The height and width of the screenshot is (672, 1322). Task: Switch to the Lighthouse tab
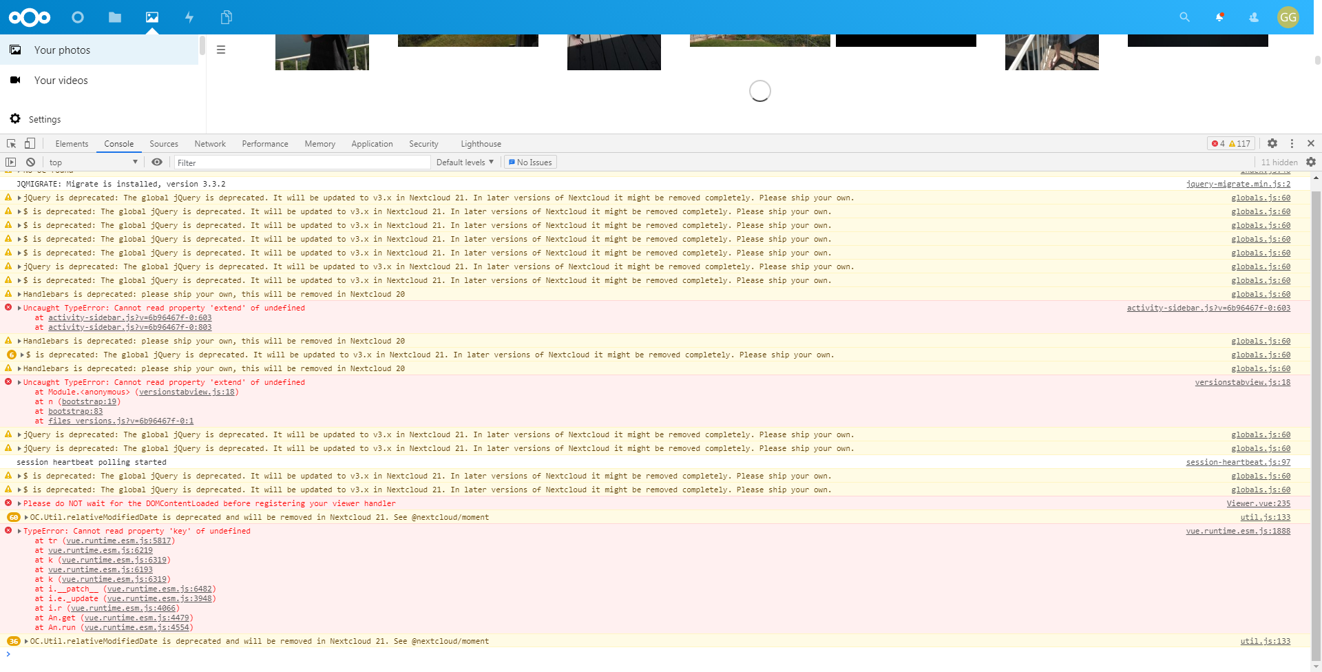(x=481, y=144)
